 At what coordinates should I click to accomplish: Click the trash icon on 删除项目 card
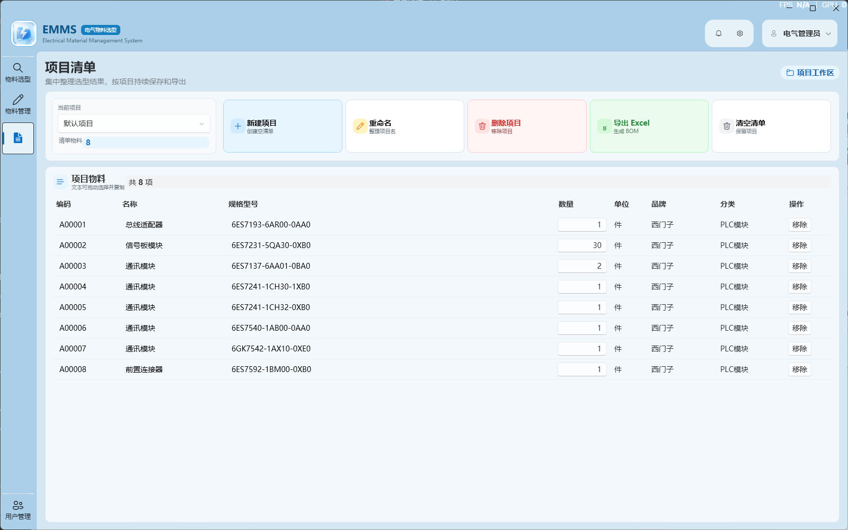pos(482,126)
